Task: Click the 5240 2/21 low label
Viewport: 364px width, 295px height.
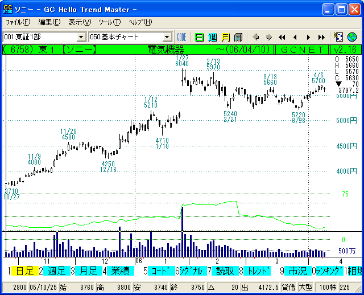Action: tap(230, 117)
